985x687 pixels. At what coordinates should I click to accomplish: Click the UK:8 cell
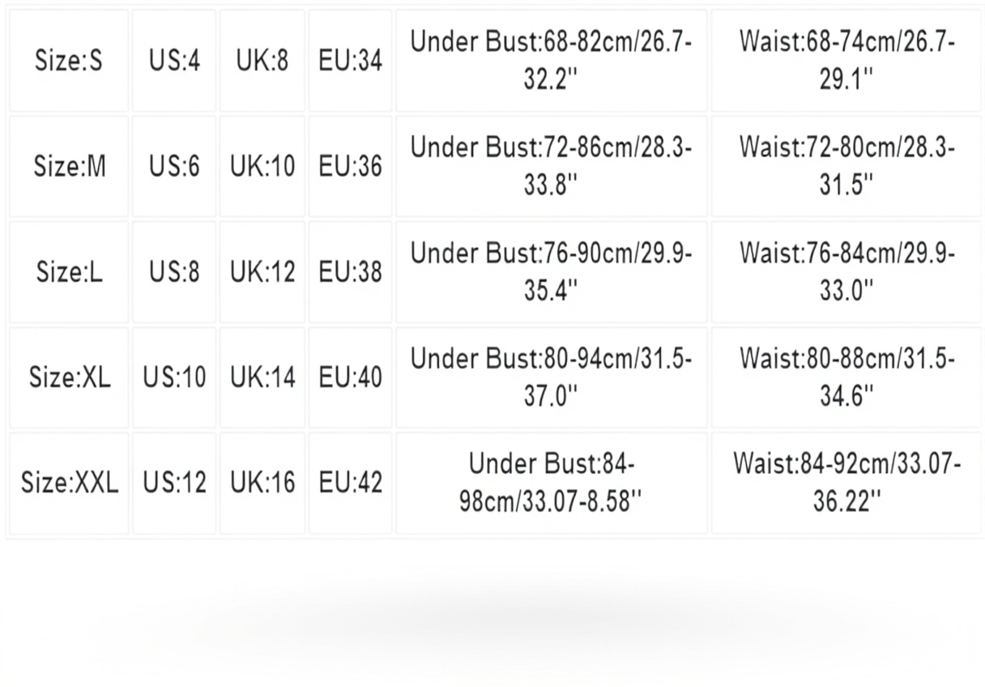tap(262, 61)
